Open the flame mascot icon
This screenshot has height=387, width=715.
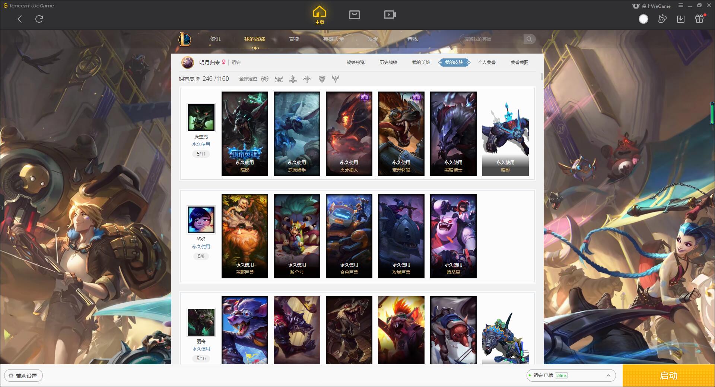pos(662,19)
